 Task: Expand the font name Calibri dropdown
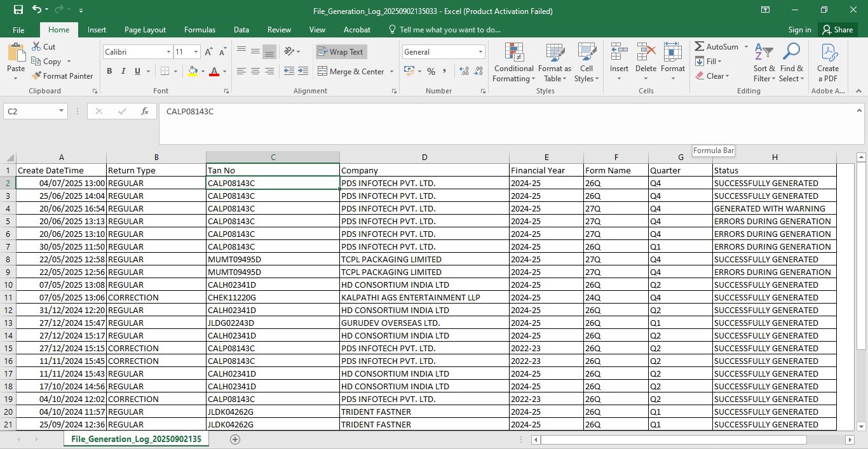(x=168, y=52)
